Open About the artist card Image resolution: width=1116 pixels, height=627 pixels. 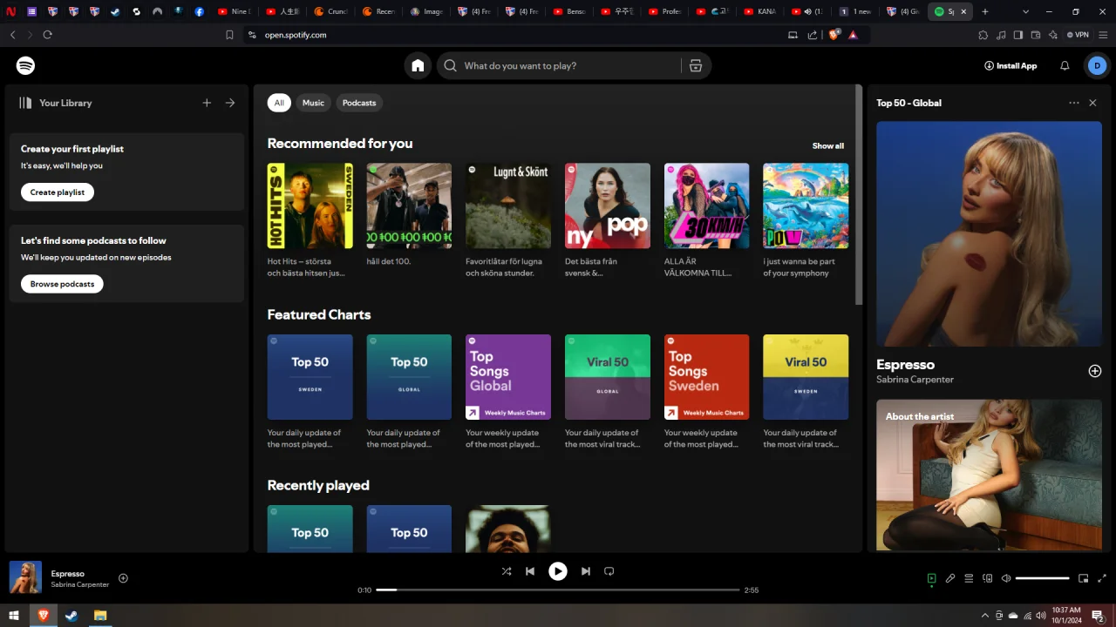click(x=989, y=475)
